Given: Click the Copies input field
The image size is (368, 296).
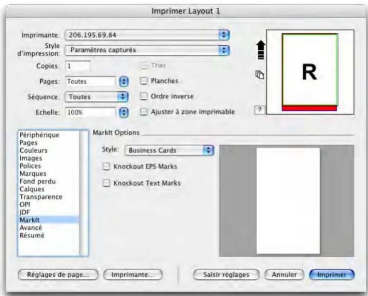Looking at the screenshot, I should 77,66.
